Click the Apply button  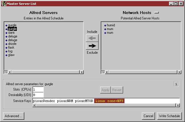(105, 90)
